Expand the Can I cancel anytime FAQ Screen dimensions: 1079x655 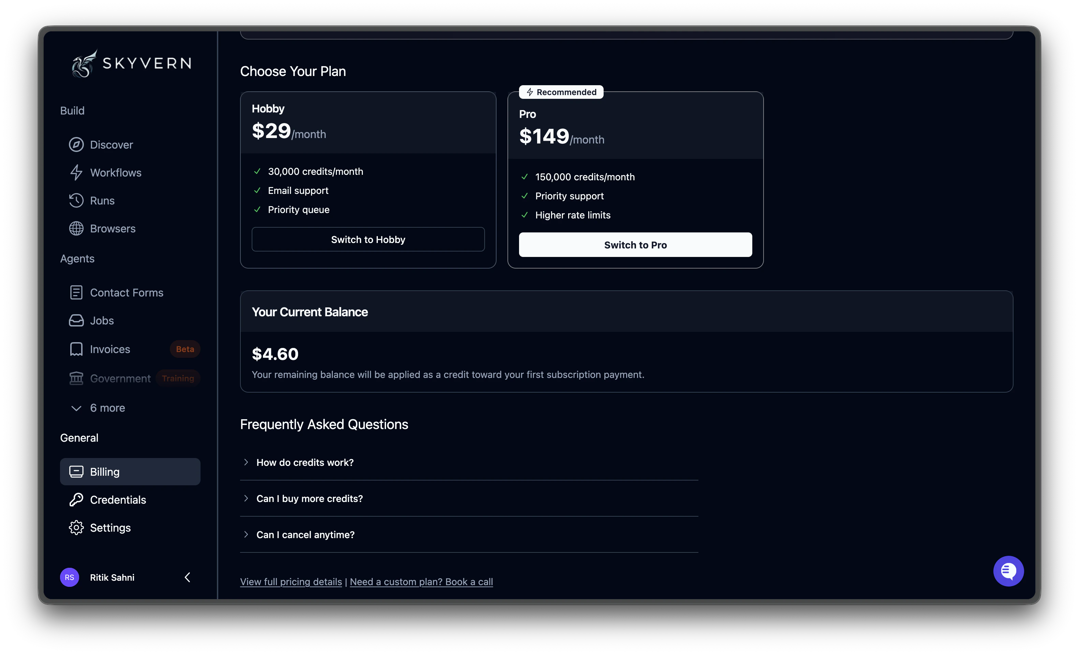point(305,534)
